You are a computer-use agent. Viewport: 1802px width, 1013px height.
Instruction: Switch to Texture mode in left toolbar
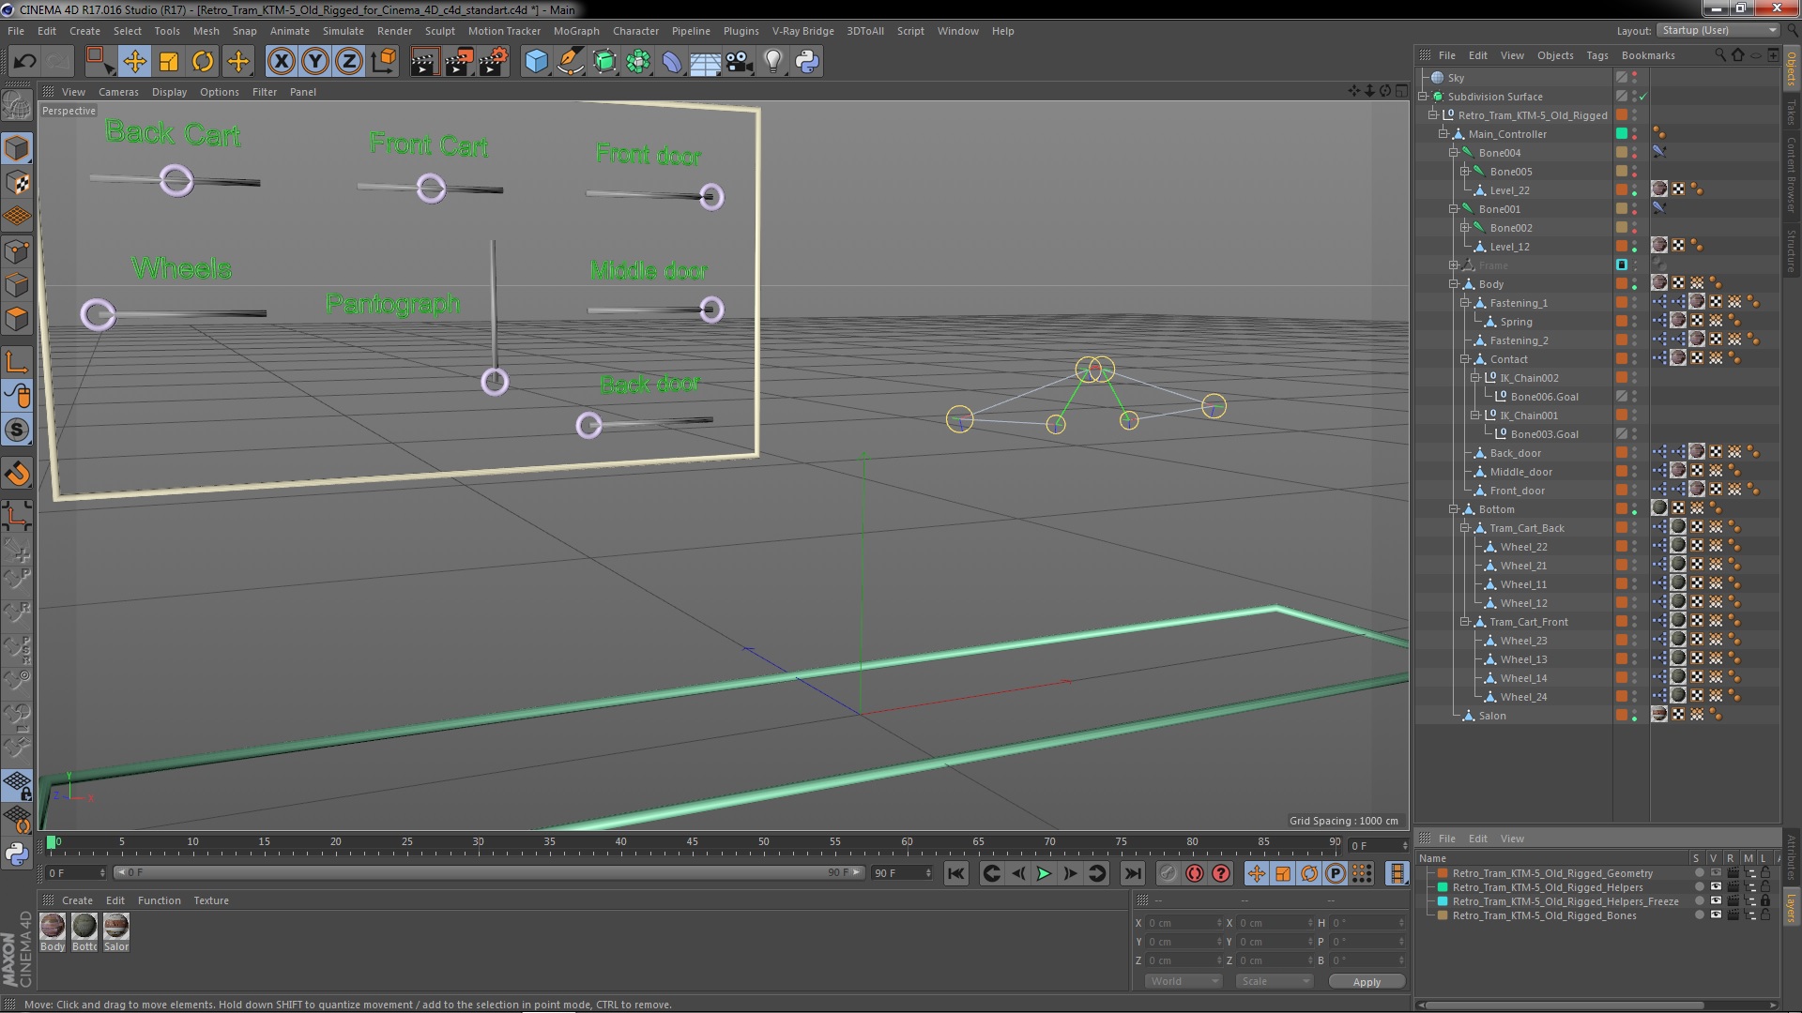[x=17, y=183]
